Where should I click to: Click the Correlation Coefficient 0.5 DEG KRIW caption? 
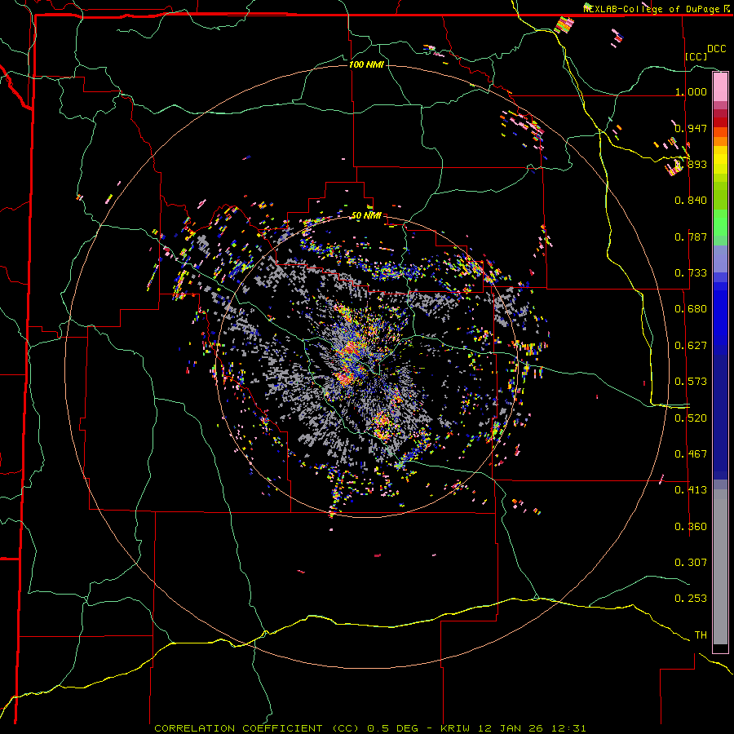tap(369, 728)
